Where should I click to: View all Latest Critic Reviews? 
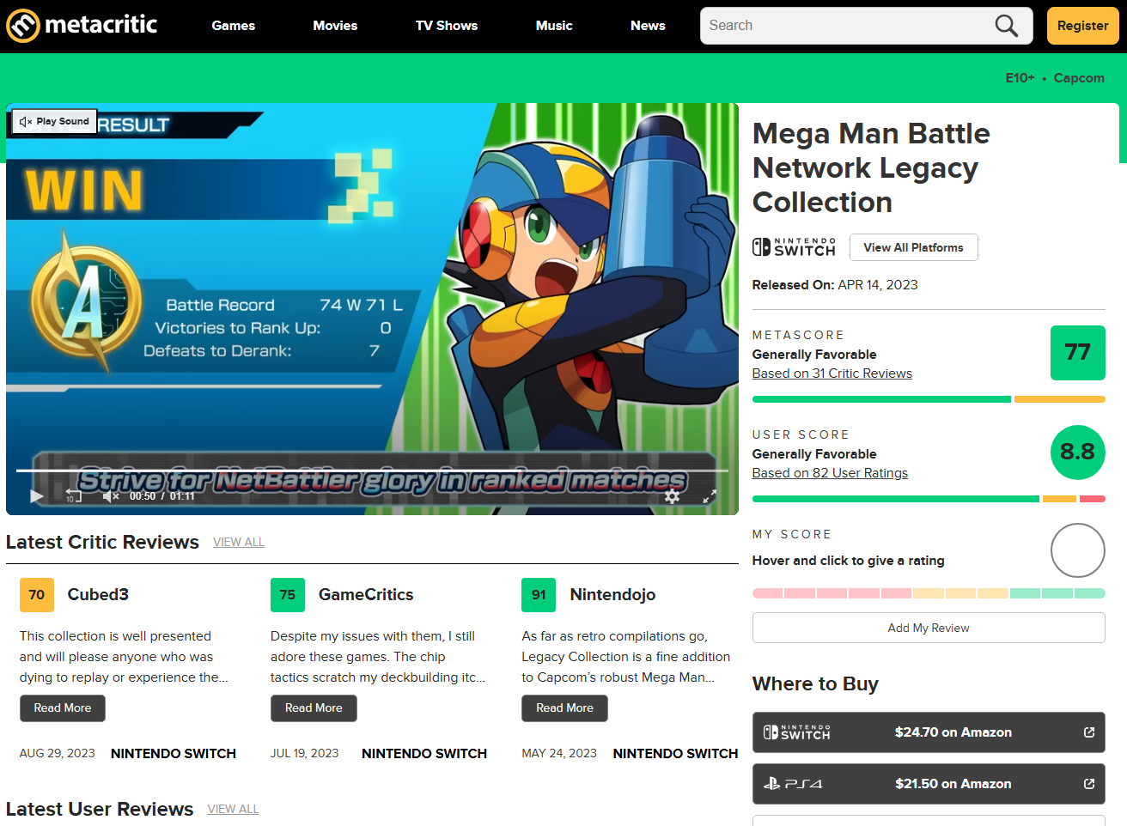pos(239,543)
